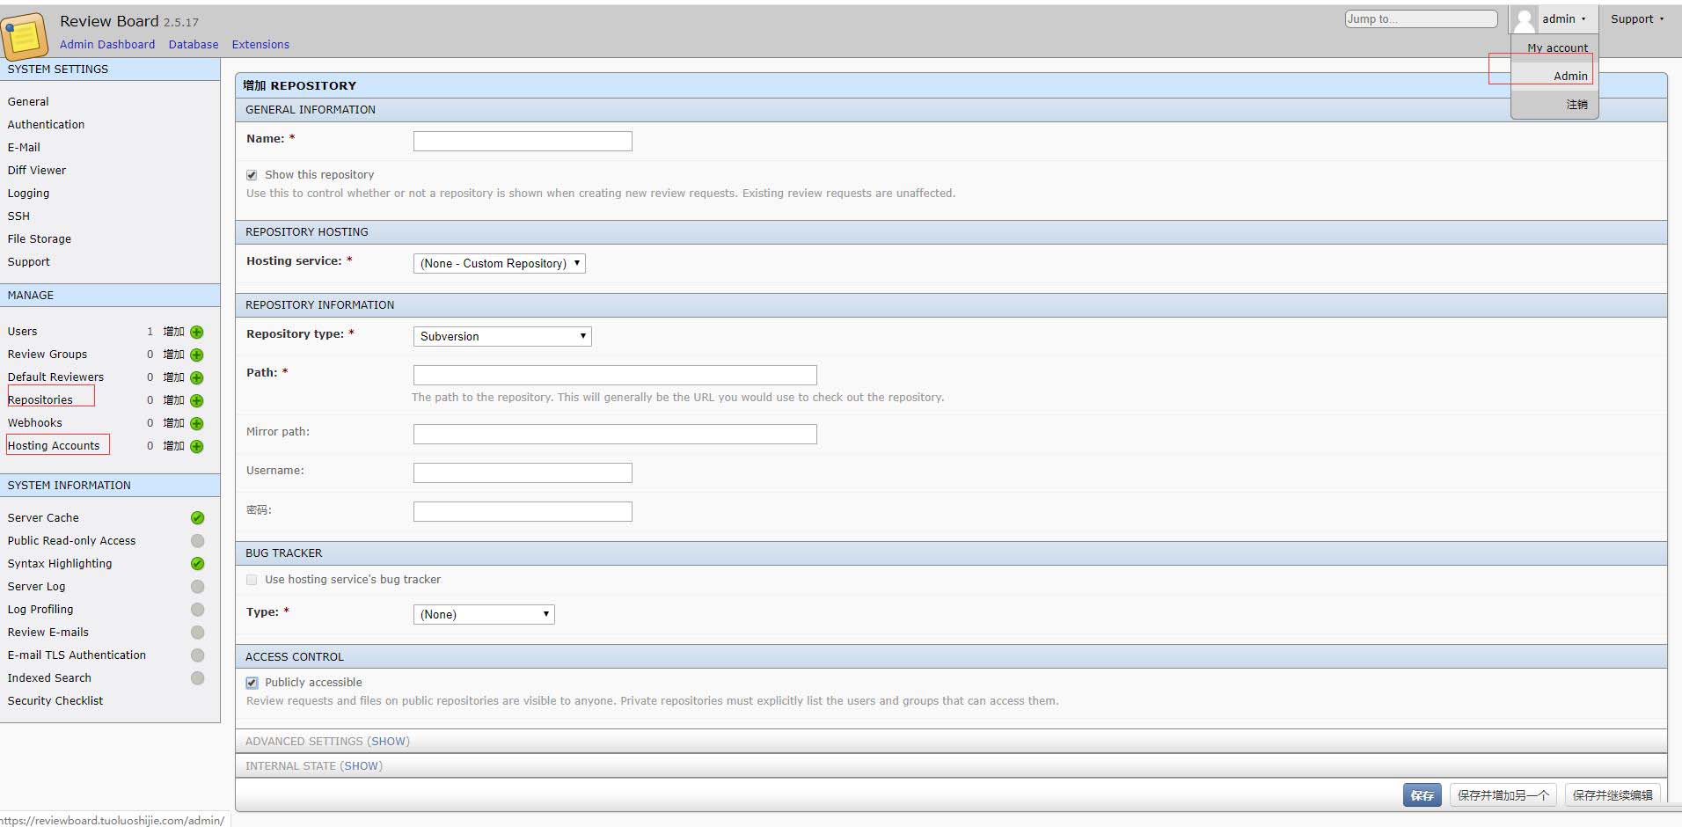
Task: Click the green plus for Default Reviewers
Action: (x=197, y=377)
